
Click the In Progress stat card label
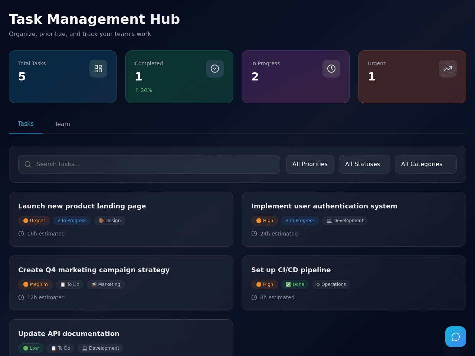[266, 63]
